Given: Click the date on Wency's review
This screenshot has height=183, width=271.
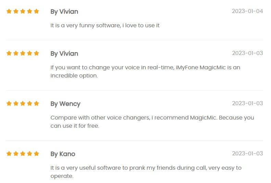Looking at the screenshot, I should point(247,103).
